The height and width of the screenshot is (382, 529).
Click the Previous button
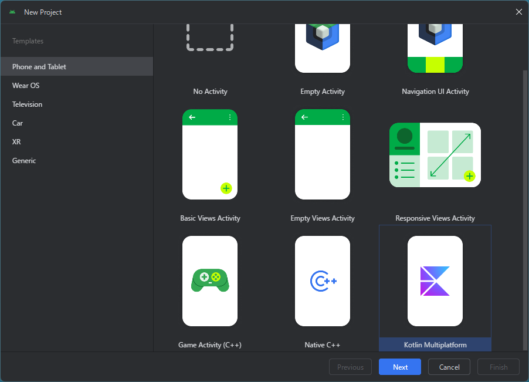[350, 367]
